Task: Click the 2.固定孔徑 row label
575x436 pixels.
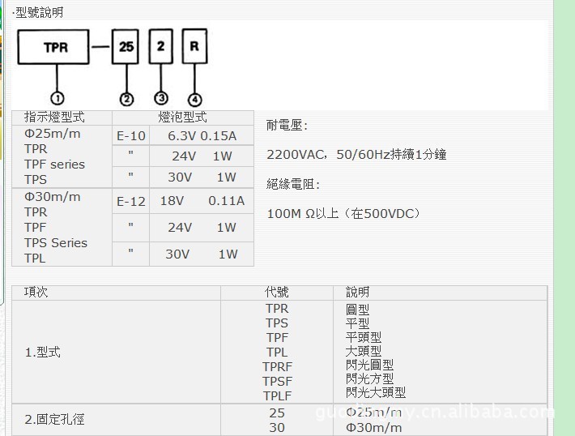Action: [x=54, y=420]
